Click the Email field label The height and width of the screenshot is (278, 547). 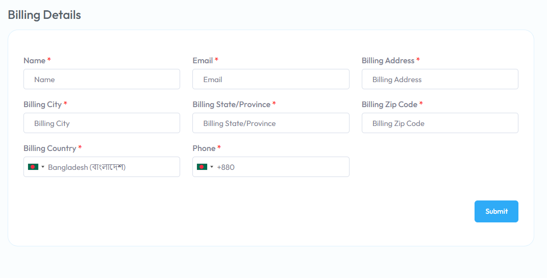point(203,60)
